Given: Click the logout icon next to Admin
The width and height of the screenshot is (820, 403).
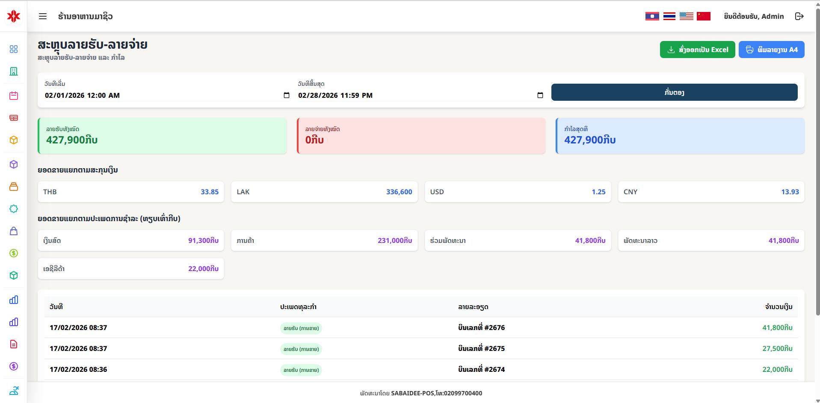Looking at the screenshot, I should coord(799,16).
